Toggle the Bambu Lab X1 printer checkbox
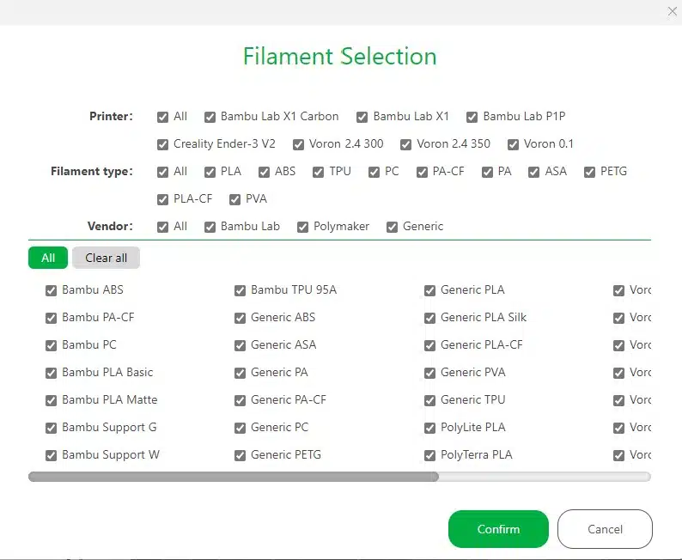 point(362,117)
